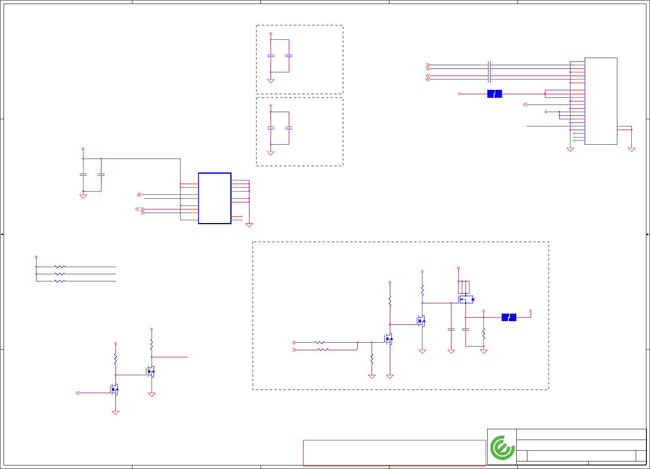Select the ground symbol under the bottom-left circuit's right MOSFET

click(x=152, y=395)
